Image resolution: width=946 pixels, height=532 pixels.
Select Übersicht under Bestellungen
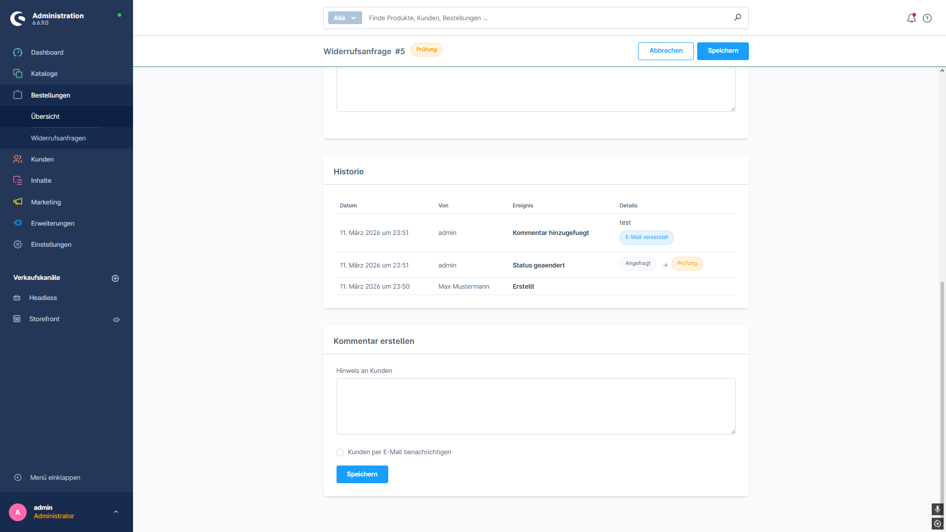[45, 116]
